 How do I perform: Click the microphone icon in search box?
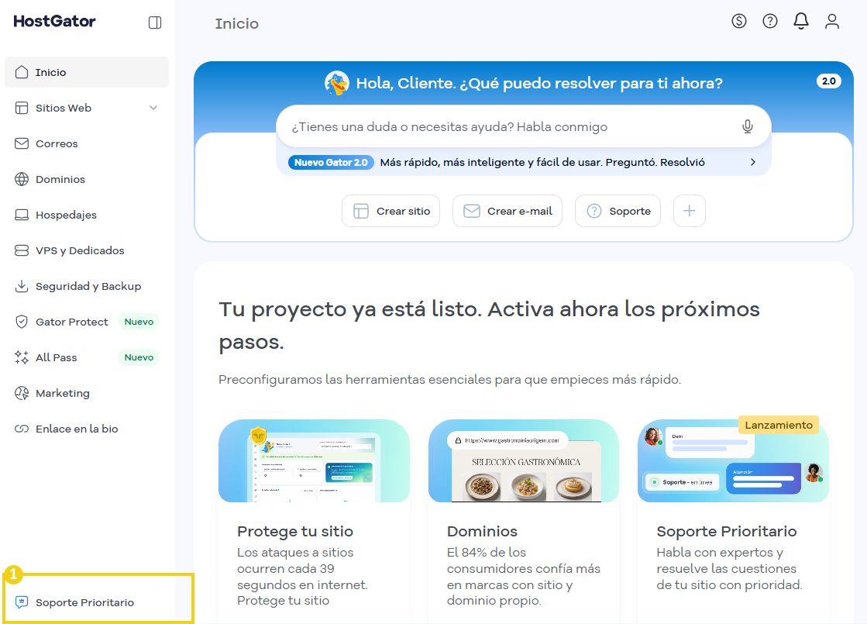coord(747,126)
